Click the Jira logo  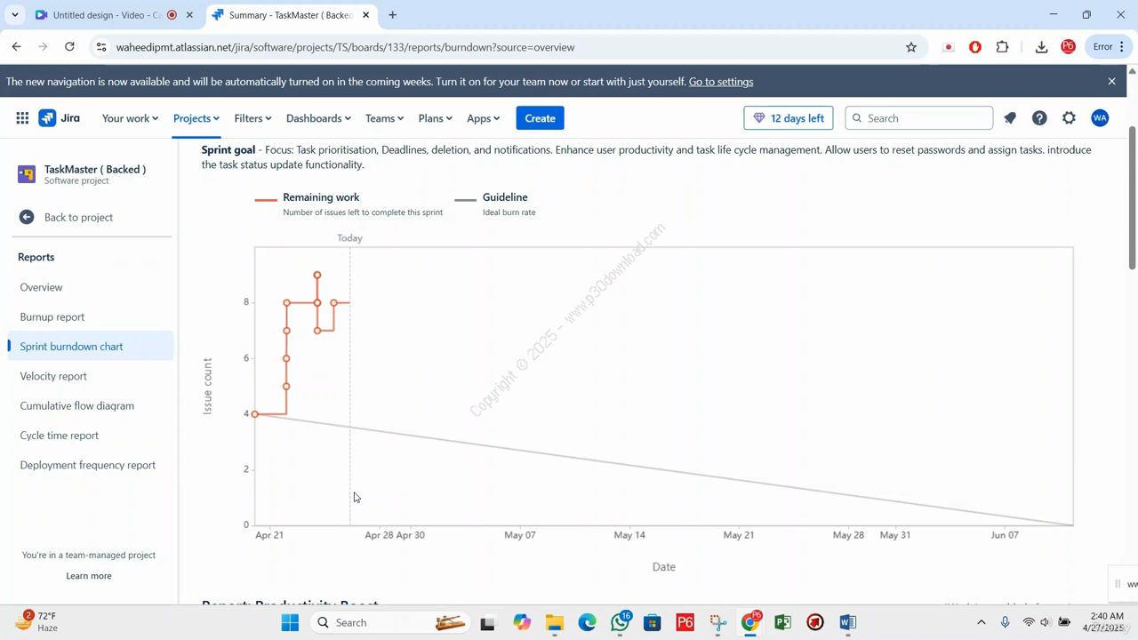[60, 118]
